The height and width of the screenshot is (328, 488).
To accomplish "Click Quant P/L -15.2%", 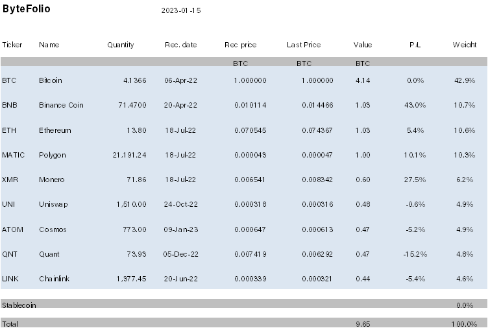I will (x=415, y=254).
